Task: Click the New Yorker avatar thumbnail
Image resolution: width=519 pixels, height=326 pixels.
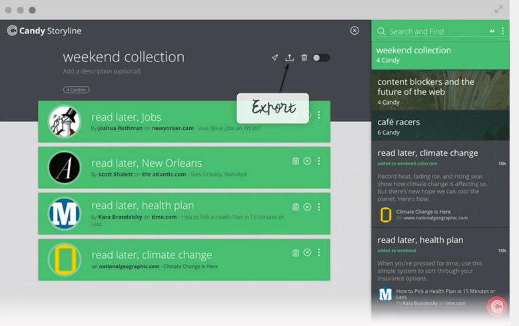Action: point(65,121)
